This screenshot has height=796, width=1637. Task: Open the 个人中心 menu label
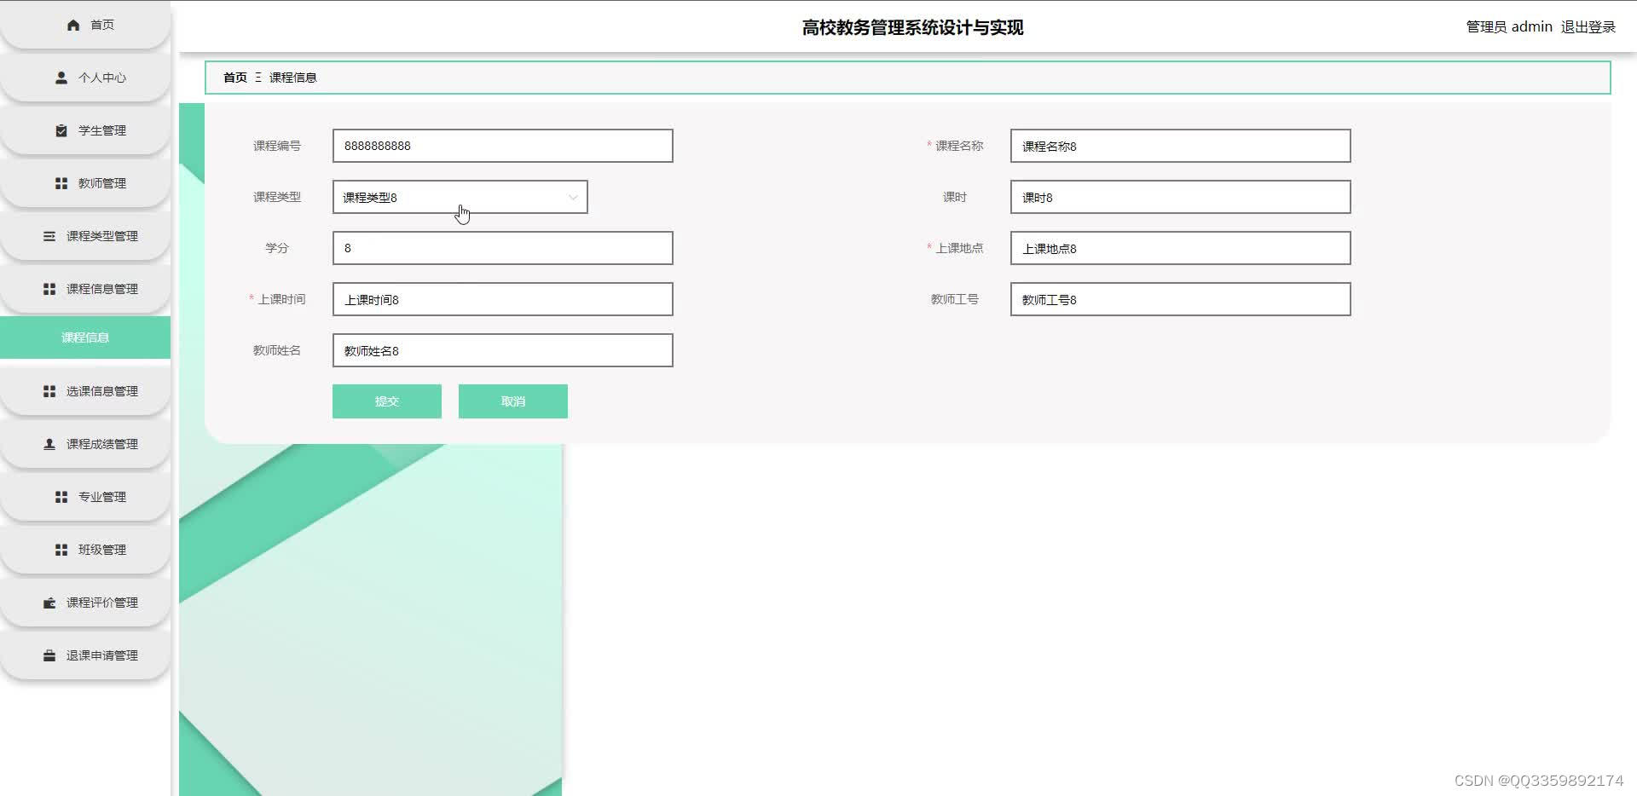click(102, 78)
